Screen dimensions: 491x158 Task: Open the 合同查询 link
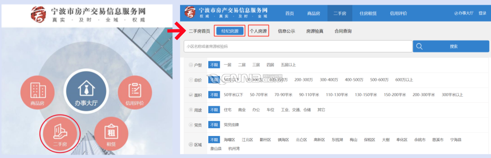point(343,31)
